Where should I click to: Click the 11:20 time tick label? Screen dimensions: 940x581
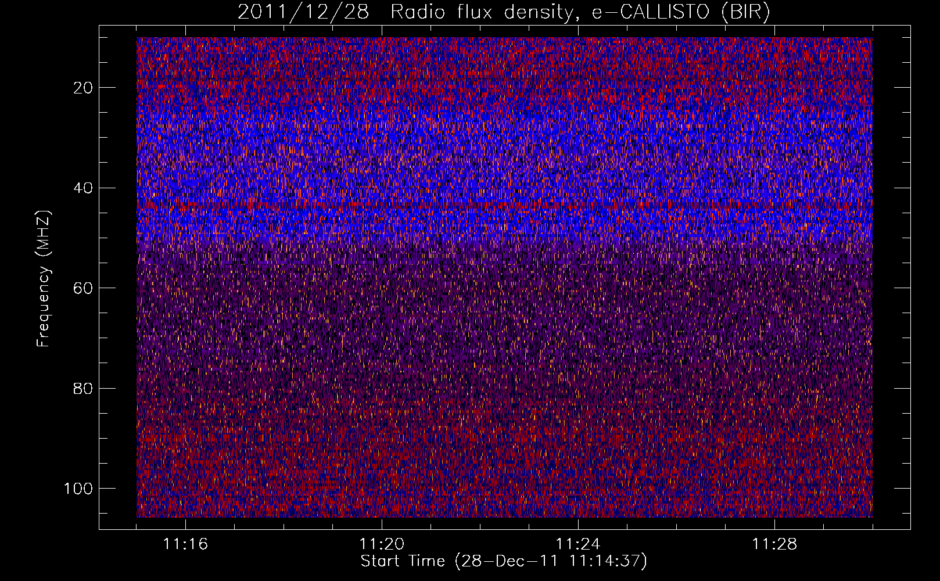382,544
